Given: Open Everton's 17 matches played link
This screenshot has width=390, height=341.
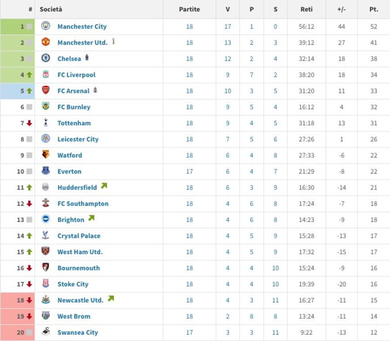Looking at the screenshot, I should point(190,171).
